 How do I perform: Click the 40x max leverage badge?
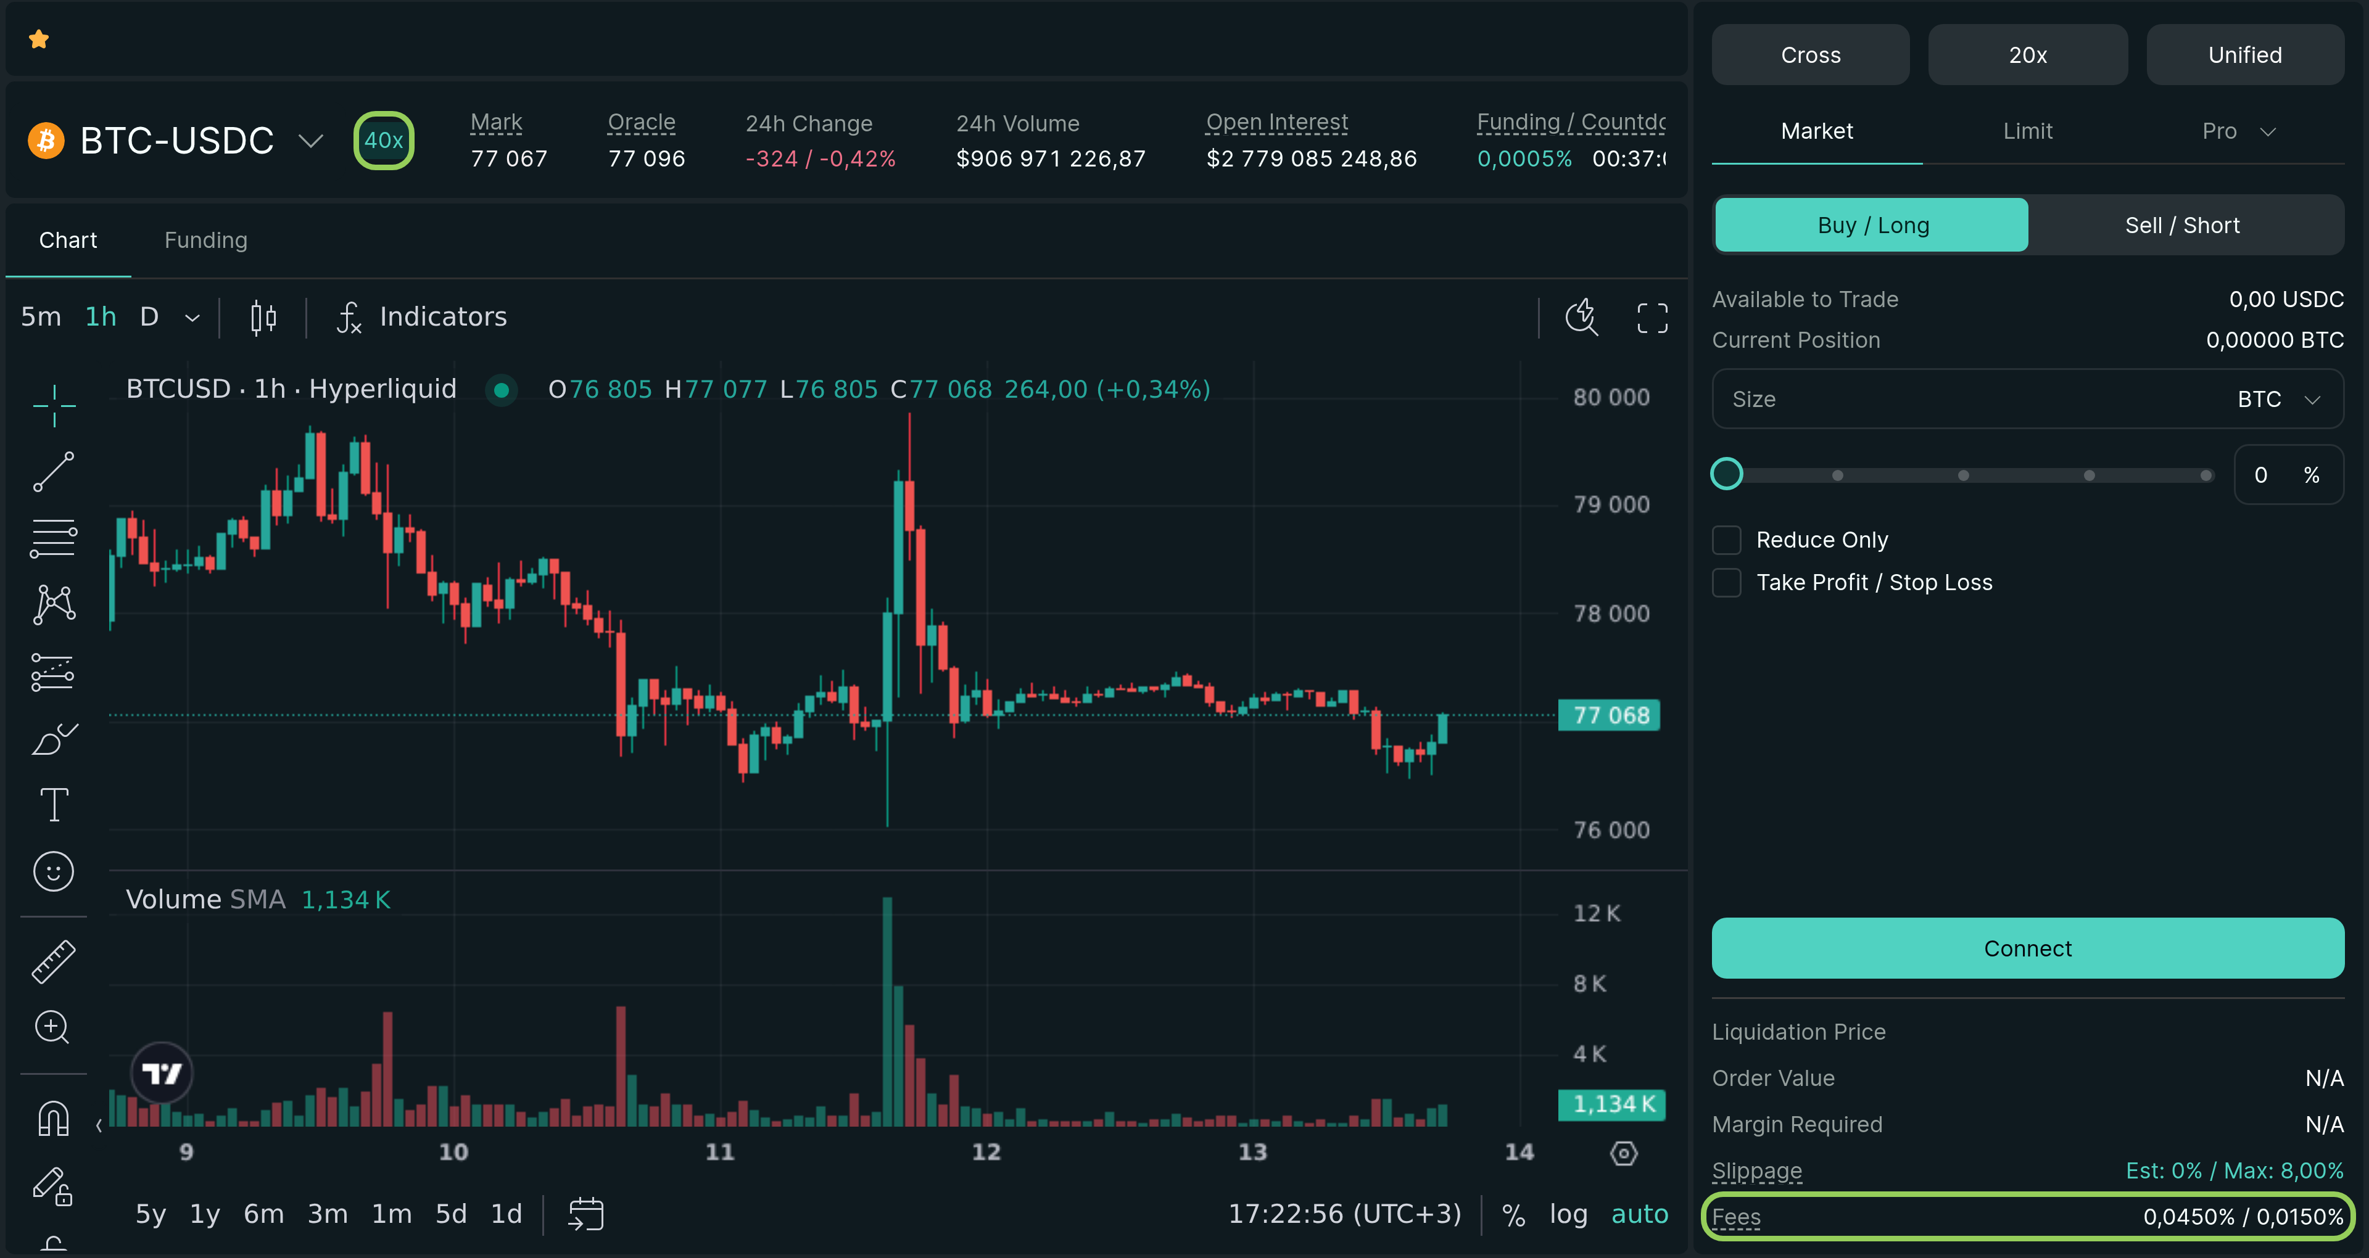tap(384, 141)
